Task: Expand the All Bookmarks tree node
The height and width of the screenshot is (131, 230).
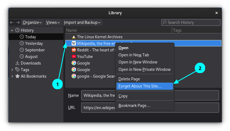Action: [x=12, y=76]
